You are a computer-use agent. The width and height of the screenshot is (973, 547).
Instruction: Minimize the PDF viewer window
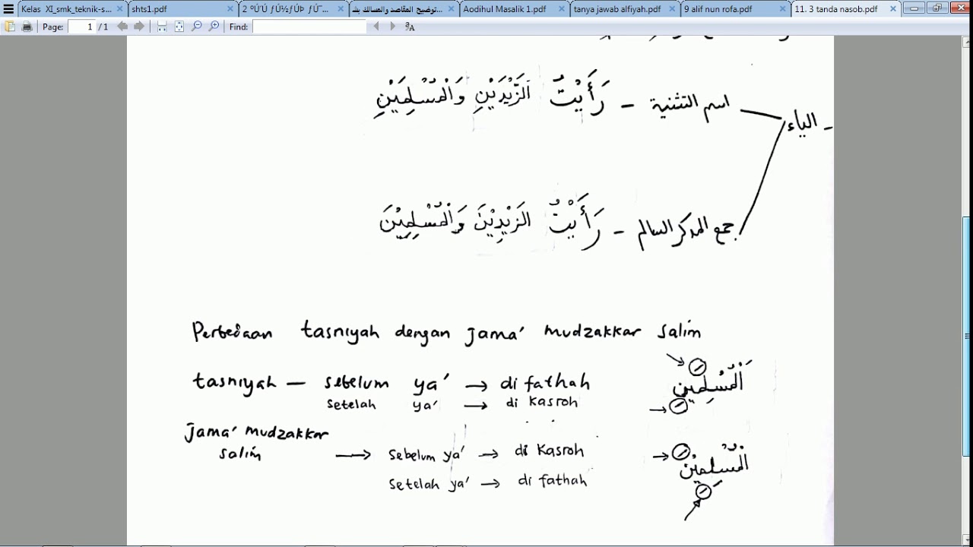click(914, 8)
